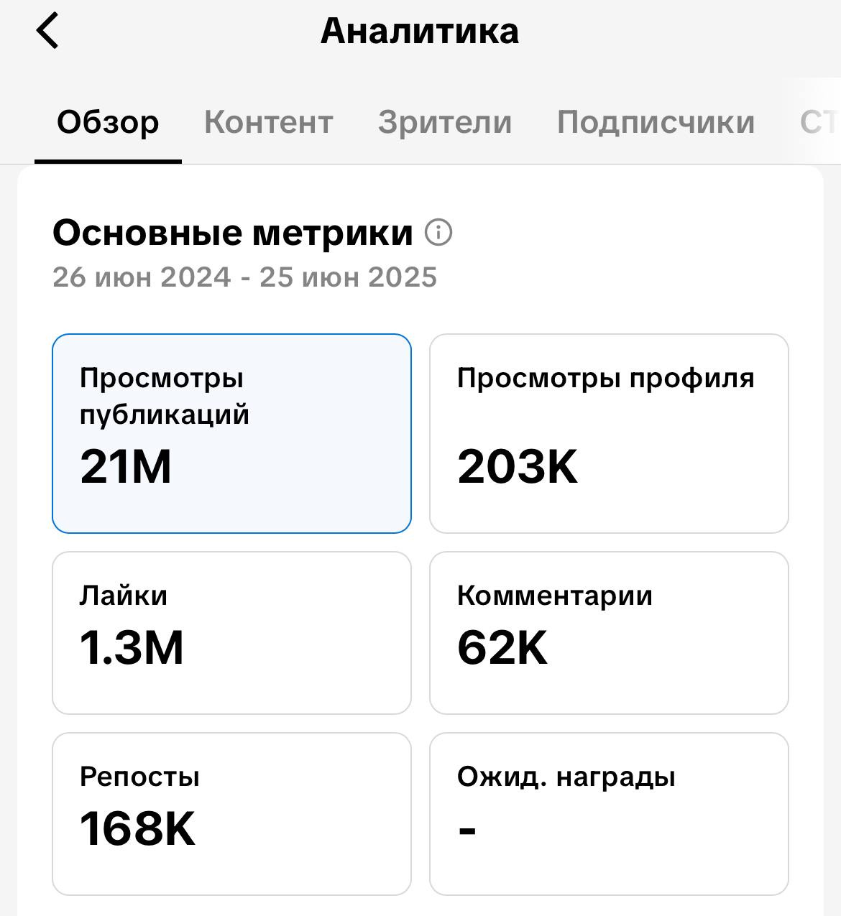Choose the Лайки metric card
The width and height of the screenshot is (841, 916).
[231, 633]
